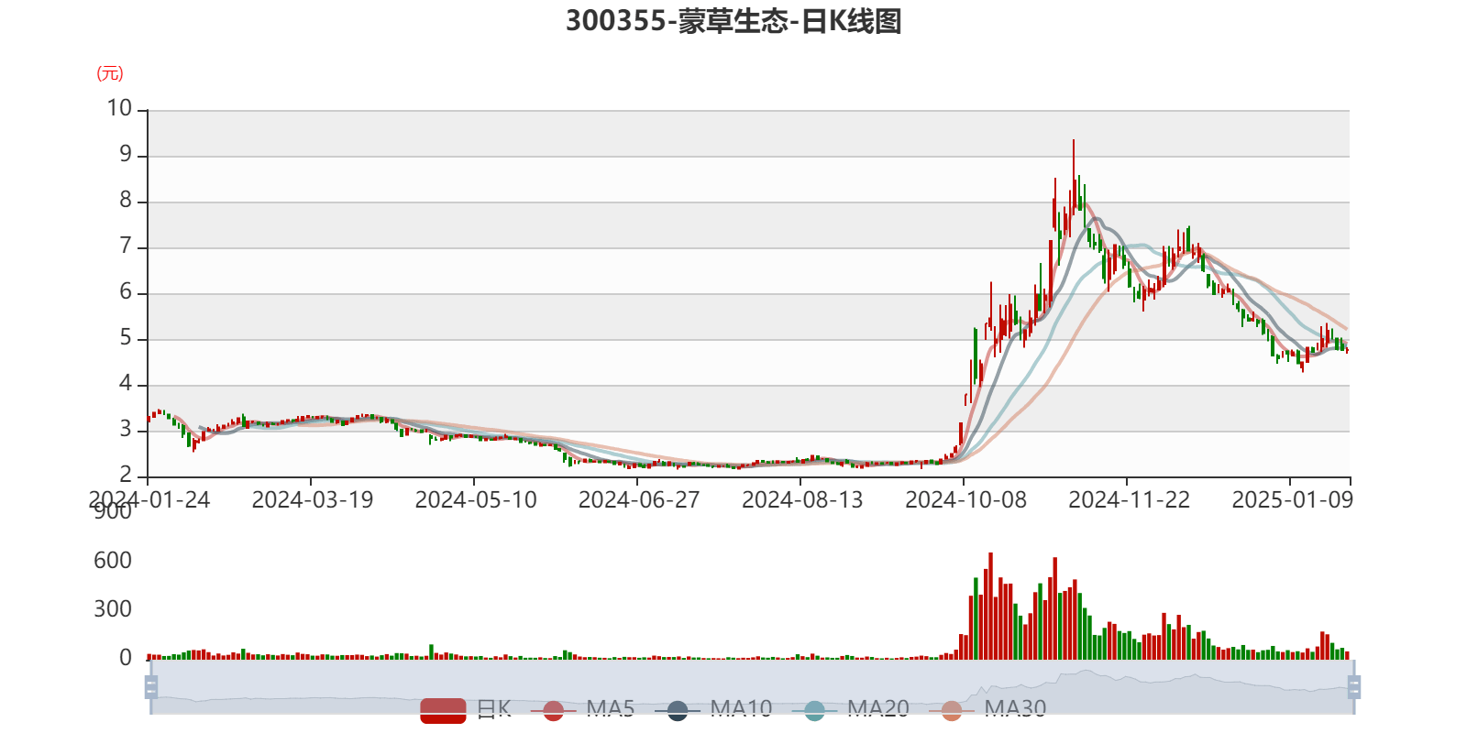Click the middle of the data zoom bar
Screen dimensions: 1467x733
click(752, 686)
